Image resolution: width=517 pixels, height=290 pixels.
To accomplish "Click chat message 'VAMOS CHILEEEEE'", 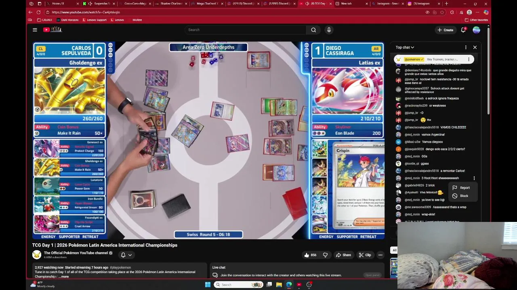I will click(453, 127).
